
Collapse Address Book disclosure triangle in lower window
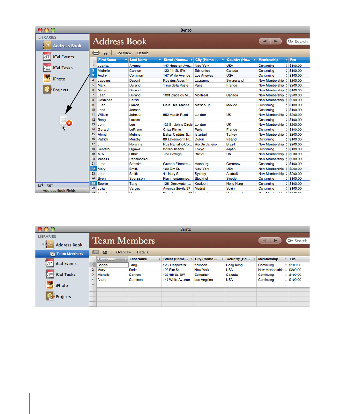pyautogui.click(x=43, y=245)
